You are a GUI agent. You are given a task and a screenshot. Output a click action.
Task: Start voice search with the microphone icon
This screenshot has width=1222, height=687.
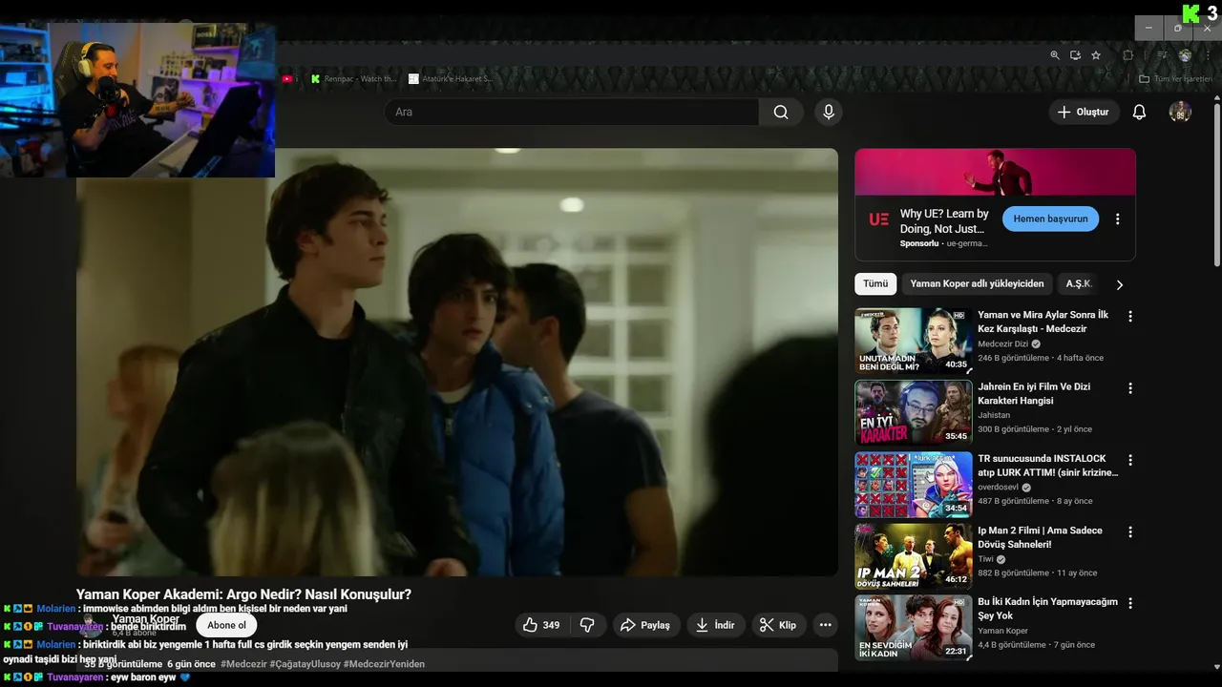click(x=829, y=113)
